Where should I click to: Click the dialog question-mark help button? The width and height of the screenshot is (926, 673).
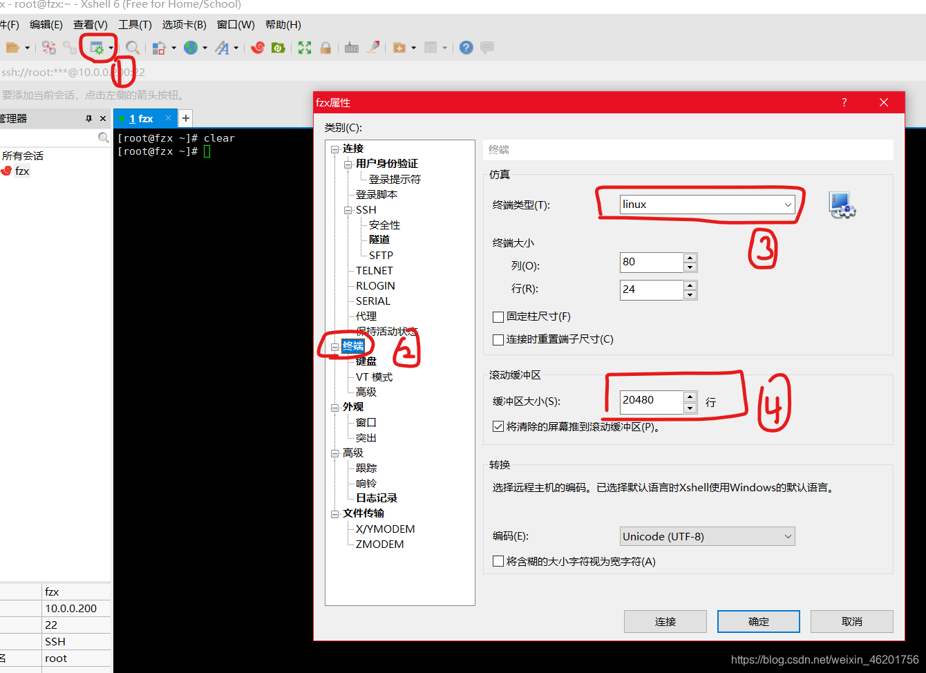coord(844,102)
